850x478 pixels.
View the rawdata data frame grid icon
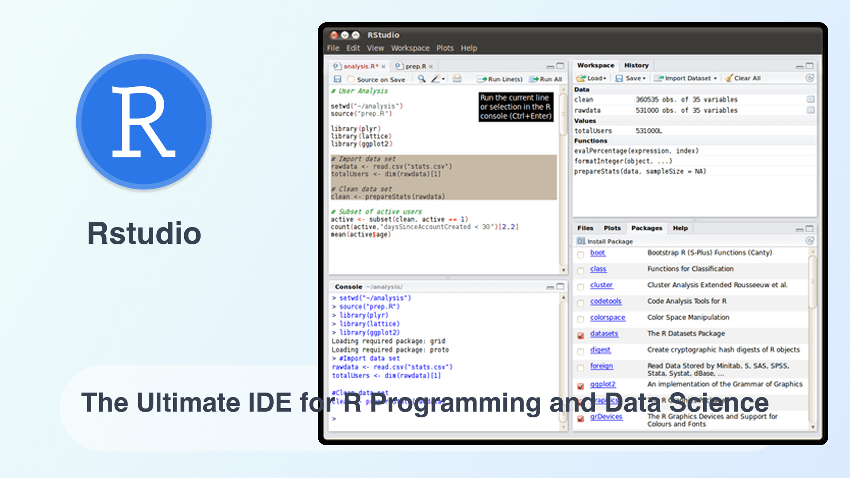(811, 110)
